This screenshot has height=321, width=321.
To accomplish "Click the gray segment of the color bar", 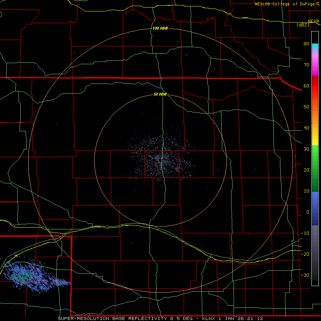I will point(315,253).
